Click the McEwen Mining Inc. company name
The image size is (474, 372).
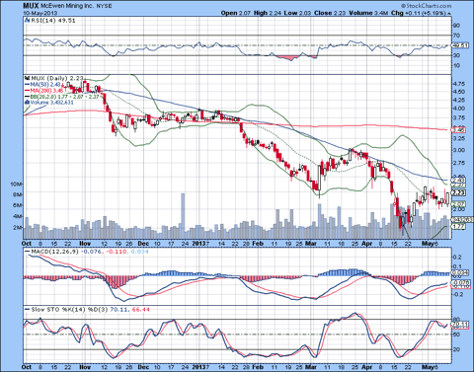pos(67,6)
